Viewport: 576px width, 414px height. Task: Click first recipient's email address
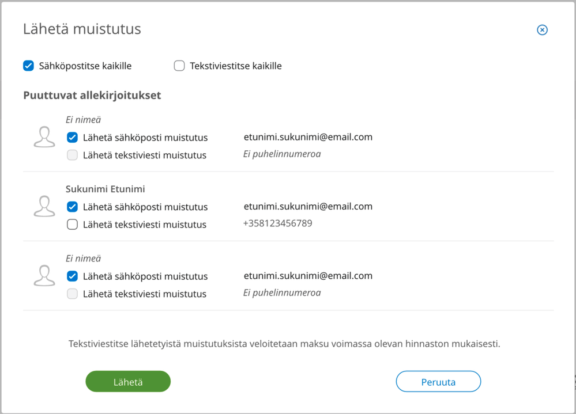308,137
